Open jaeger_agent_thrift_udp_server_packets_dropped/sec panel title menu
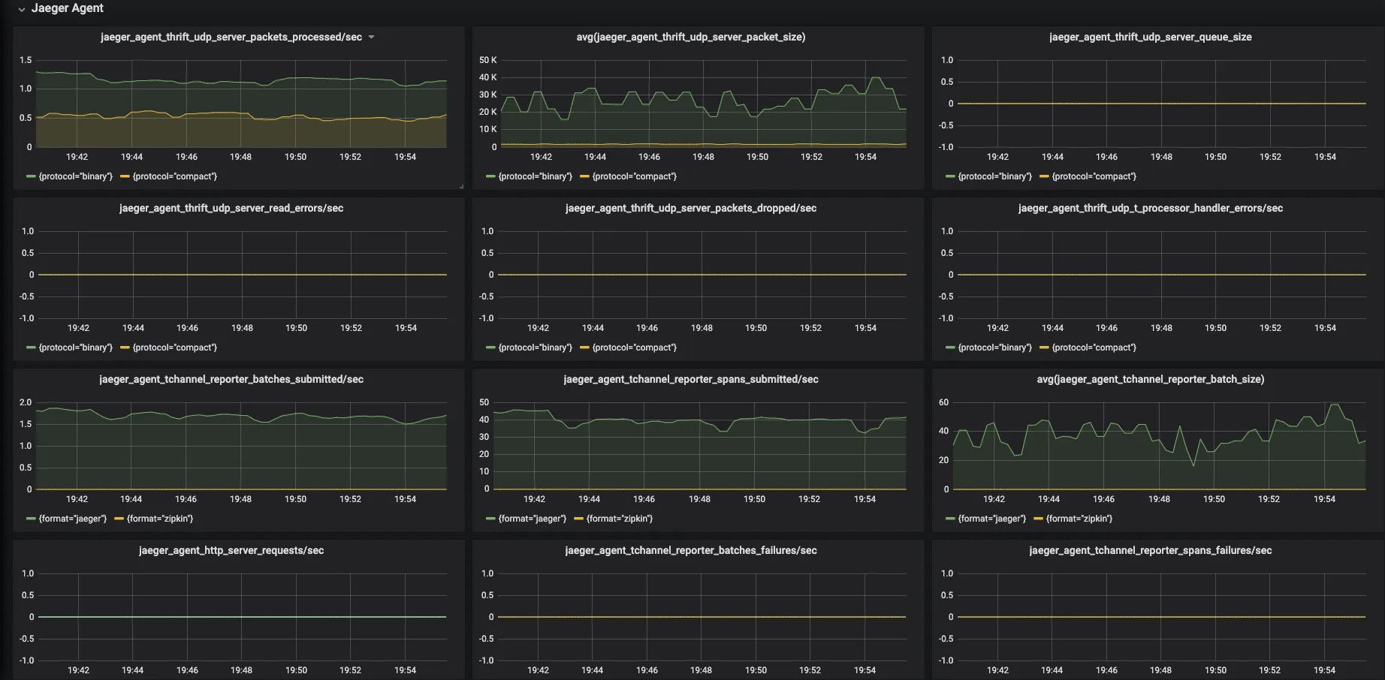Image resolution: width=1385 pixels, height=680 pixels. pos(691,208)
